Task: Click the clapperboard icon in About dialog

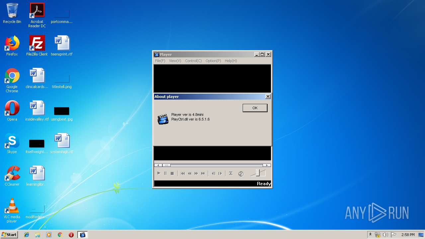Action: coord(163,119)
